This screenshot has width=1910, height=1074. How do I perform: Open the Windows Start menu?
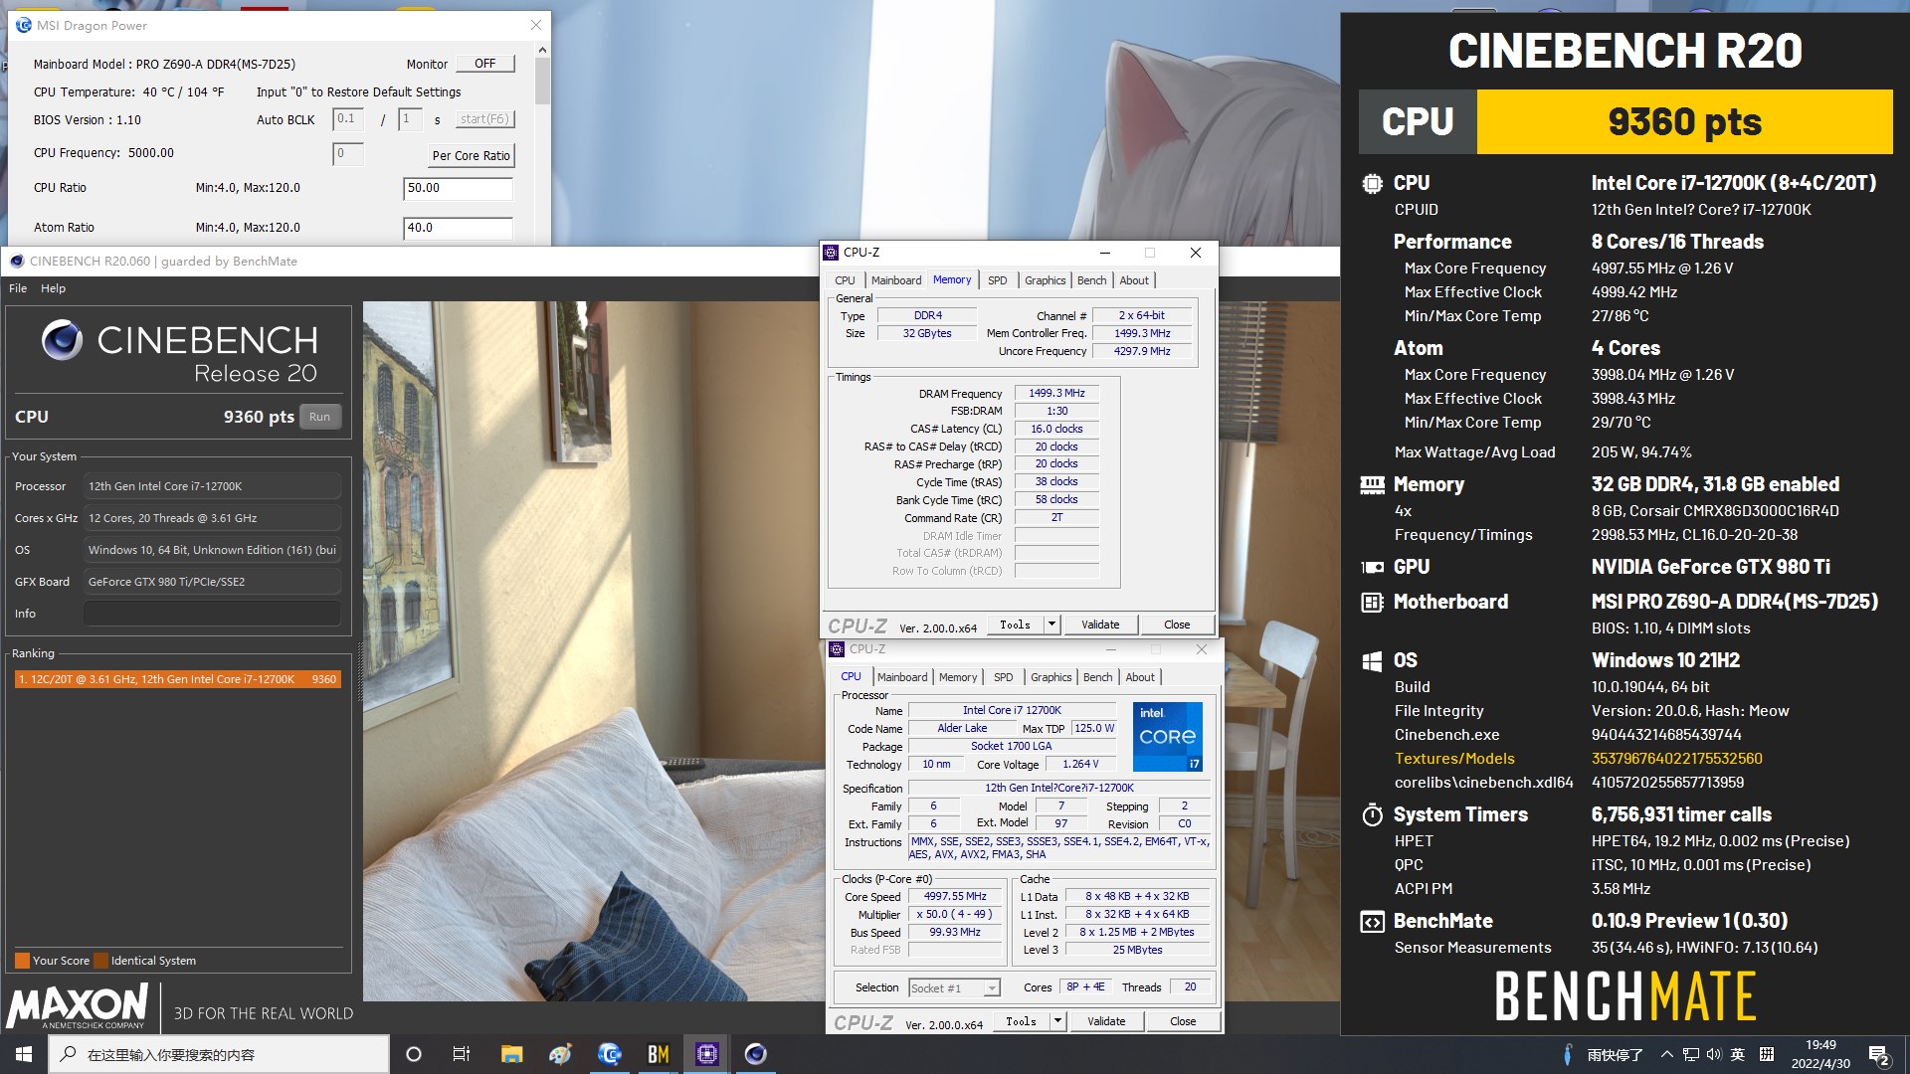tap(24, 1054)
